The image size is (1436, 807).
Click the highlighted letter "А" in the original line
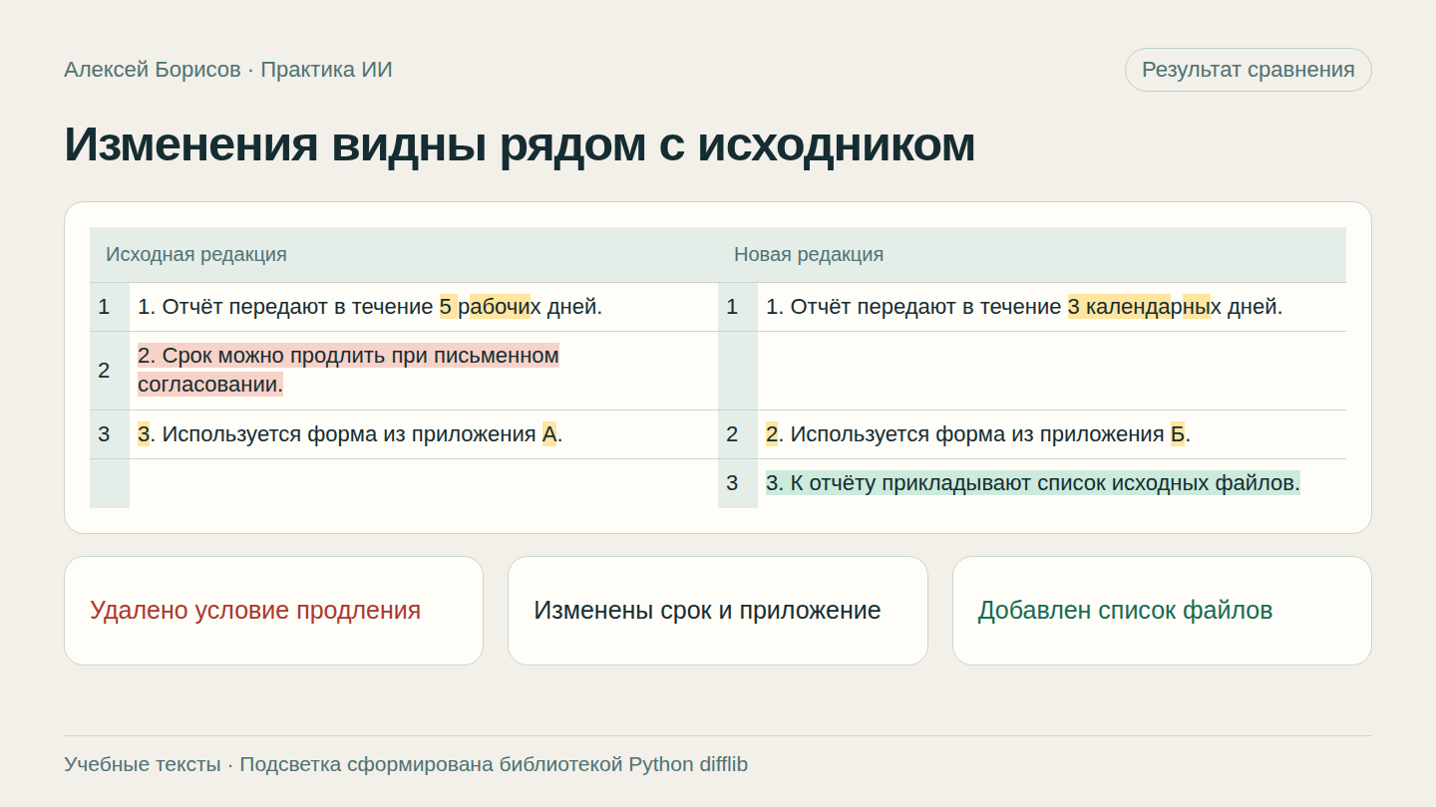pos(549,434)
